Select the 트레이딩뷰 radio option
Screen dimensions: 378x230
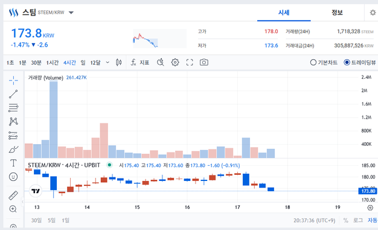[x=359, y=62]
